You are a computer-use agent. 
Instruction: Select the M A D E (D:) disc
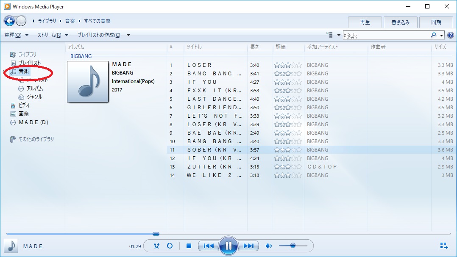pos(33,122)
